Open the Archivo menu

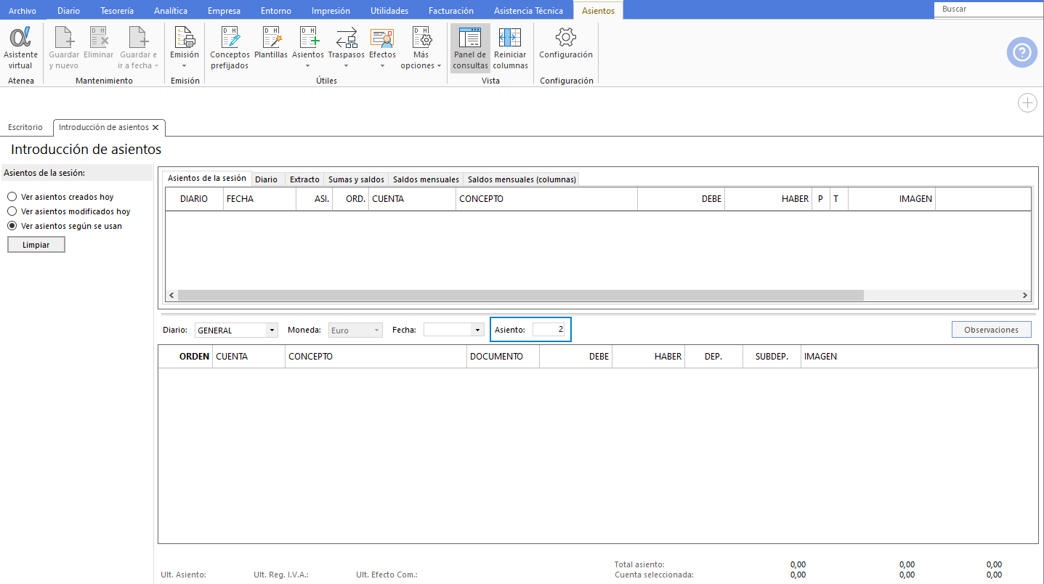pyautogui.click(x=23, y=11)
